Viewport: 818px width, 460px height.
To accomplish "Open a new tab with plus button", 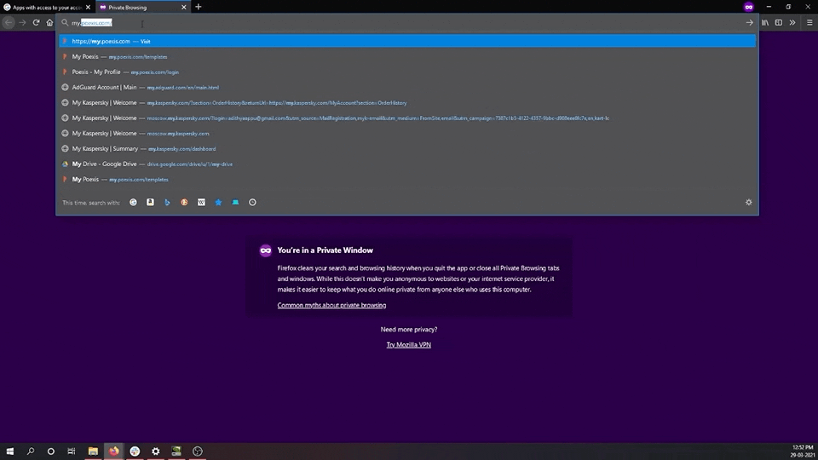I will point(199,7).
